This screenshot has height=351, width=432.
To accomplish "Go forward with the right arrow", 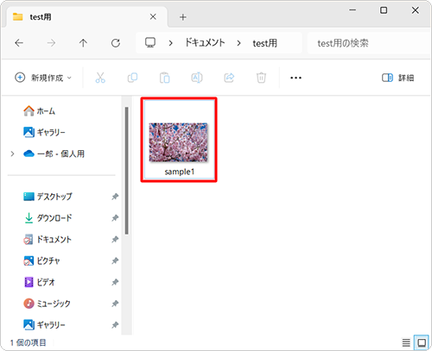I will tap(51, 43).
